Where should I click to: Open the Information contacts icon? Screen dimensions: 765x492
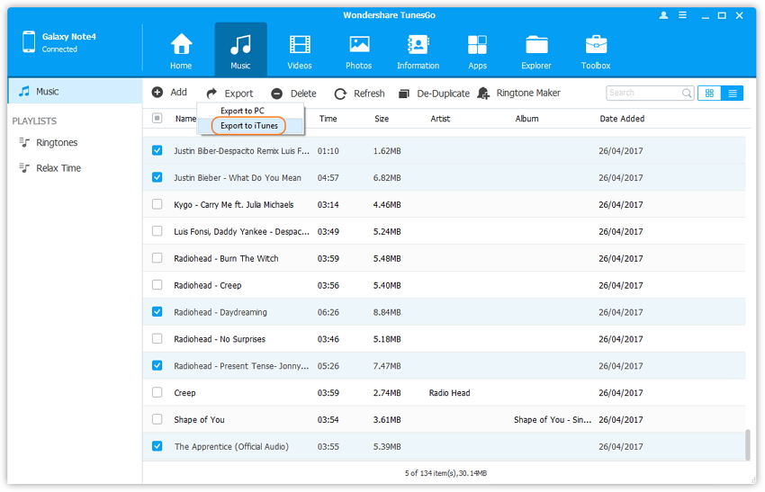pyautogui.click(x=418, y=45)
